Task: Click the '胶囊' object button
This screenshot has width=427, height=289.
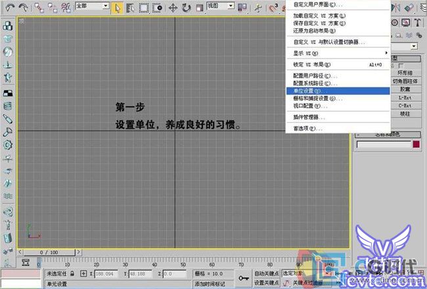Action: point(405,89)
